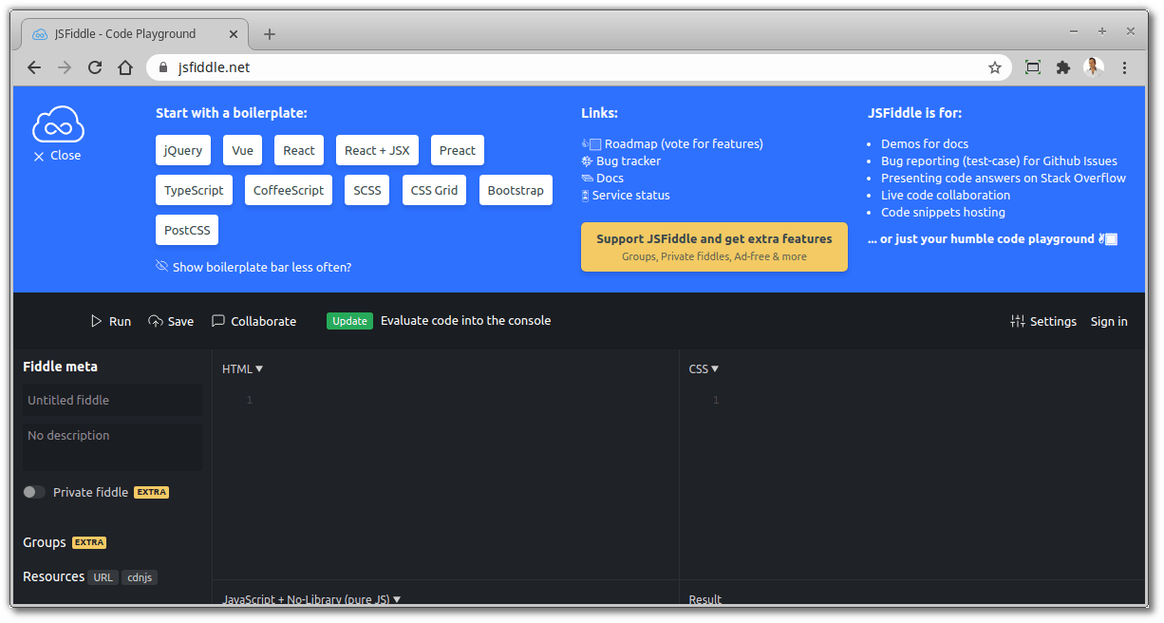Screen dimensions: 1164x623
Task: Click the Service status icon
Action: [x=586, y=196]
